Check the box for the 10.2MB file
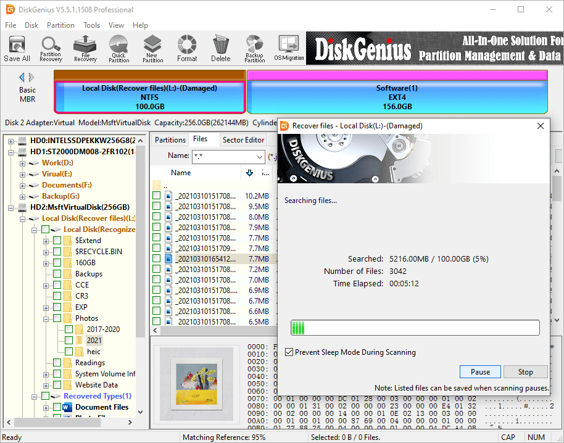The image size is (564, 443). (x=157, y=196)
